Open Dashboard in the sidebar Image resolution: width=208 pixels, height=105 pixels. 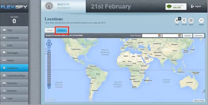14,38
